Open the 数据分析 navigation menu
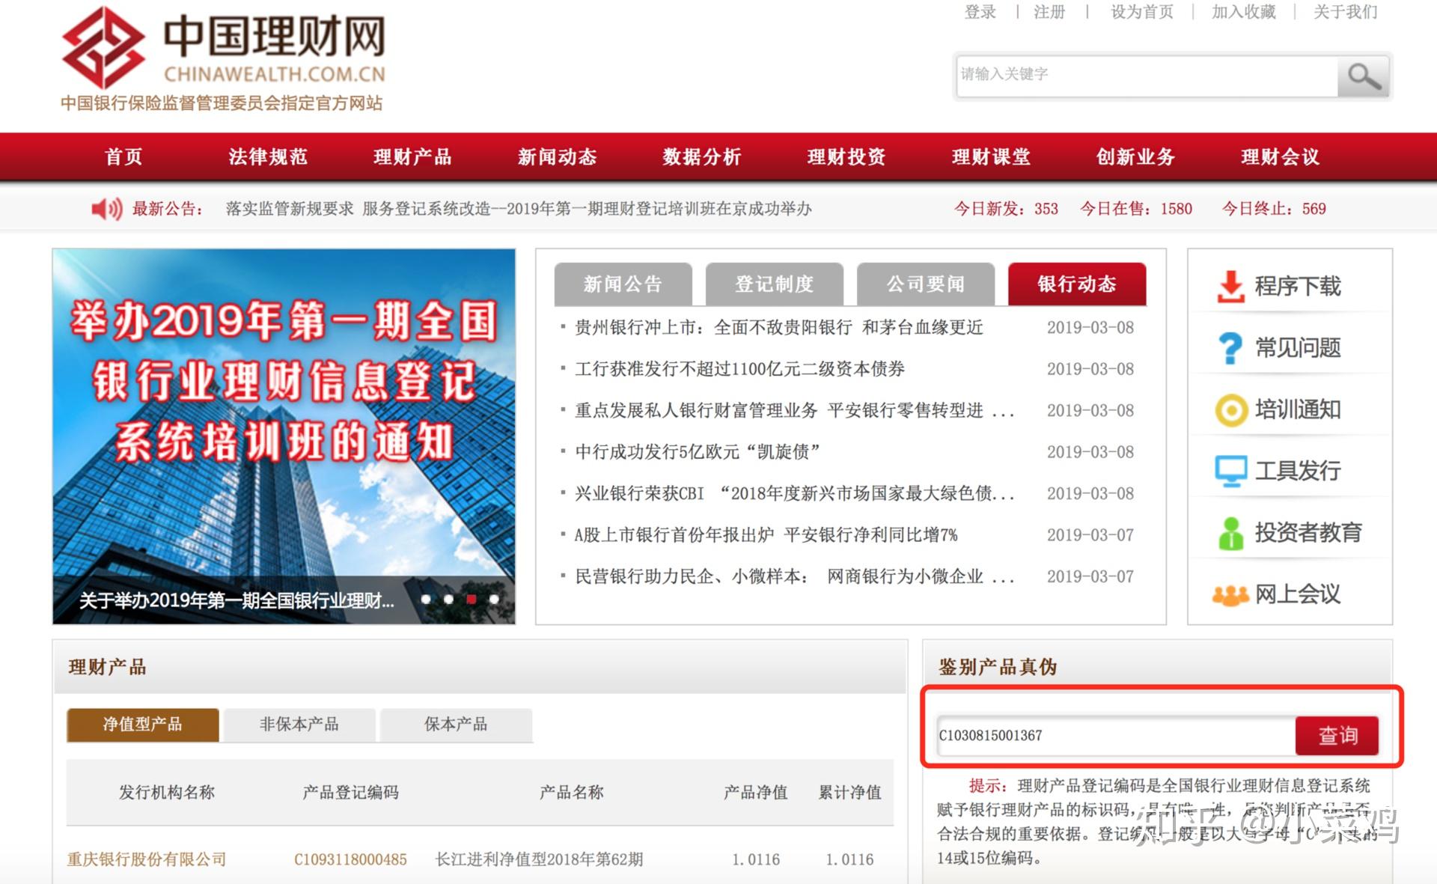The image size is (1437, 884). pos(701,157)
